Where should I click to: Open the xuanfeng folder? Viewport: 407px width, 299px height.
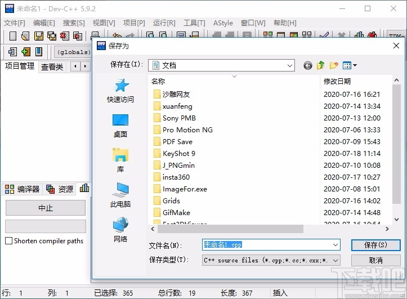tap(177, 106)
